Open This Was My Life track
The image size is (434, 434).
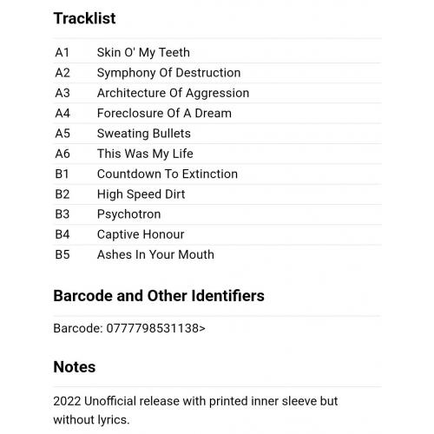pyautogui.click(x=145, y=154)
